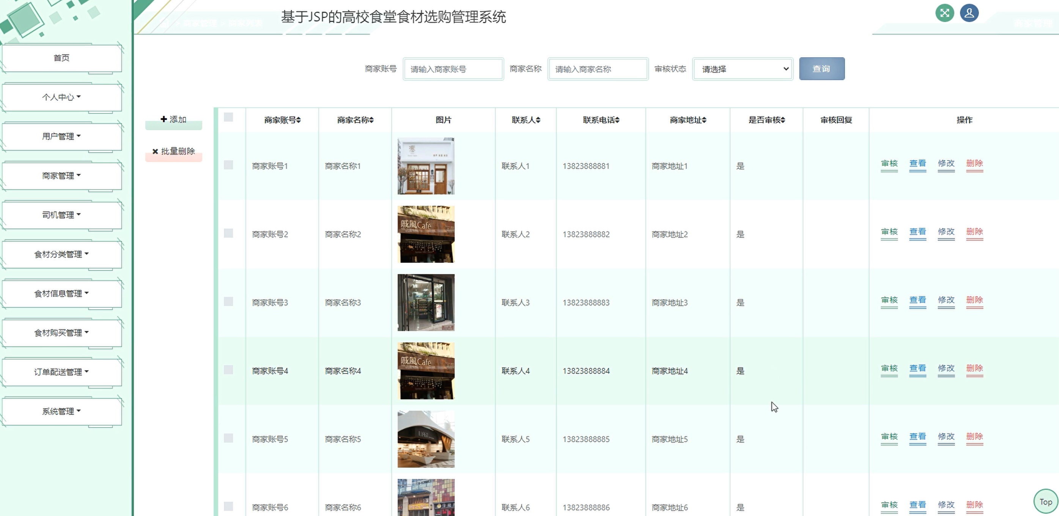The image size is (1059, 516).
Task: Expand the 商家管理 sidebar menu
Action: [x=62, y=176]
